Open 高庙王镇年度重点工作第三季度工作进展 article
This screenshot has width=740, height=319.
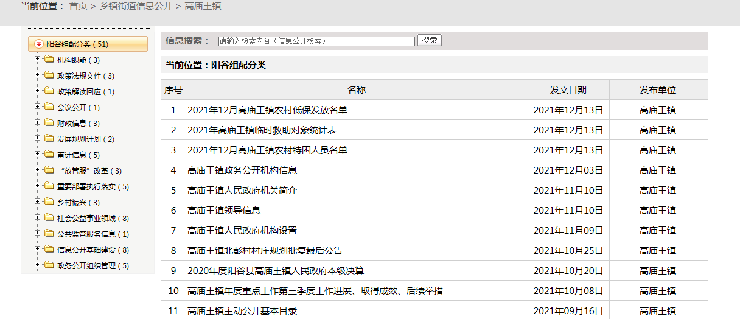pyautogui.click(x=315, y=291)
